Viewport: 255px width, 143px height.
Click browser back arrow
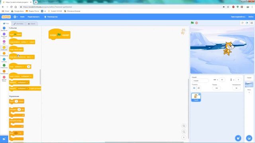[3, 7]
